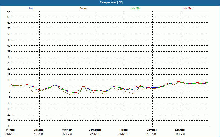Screen dimensions: 220x137
Task: Click the 10 y-axis value
Action: pos(9,80)
